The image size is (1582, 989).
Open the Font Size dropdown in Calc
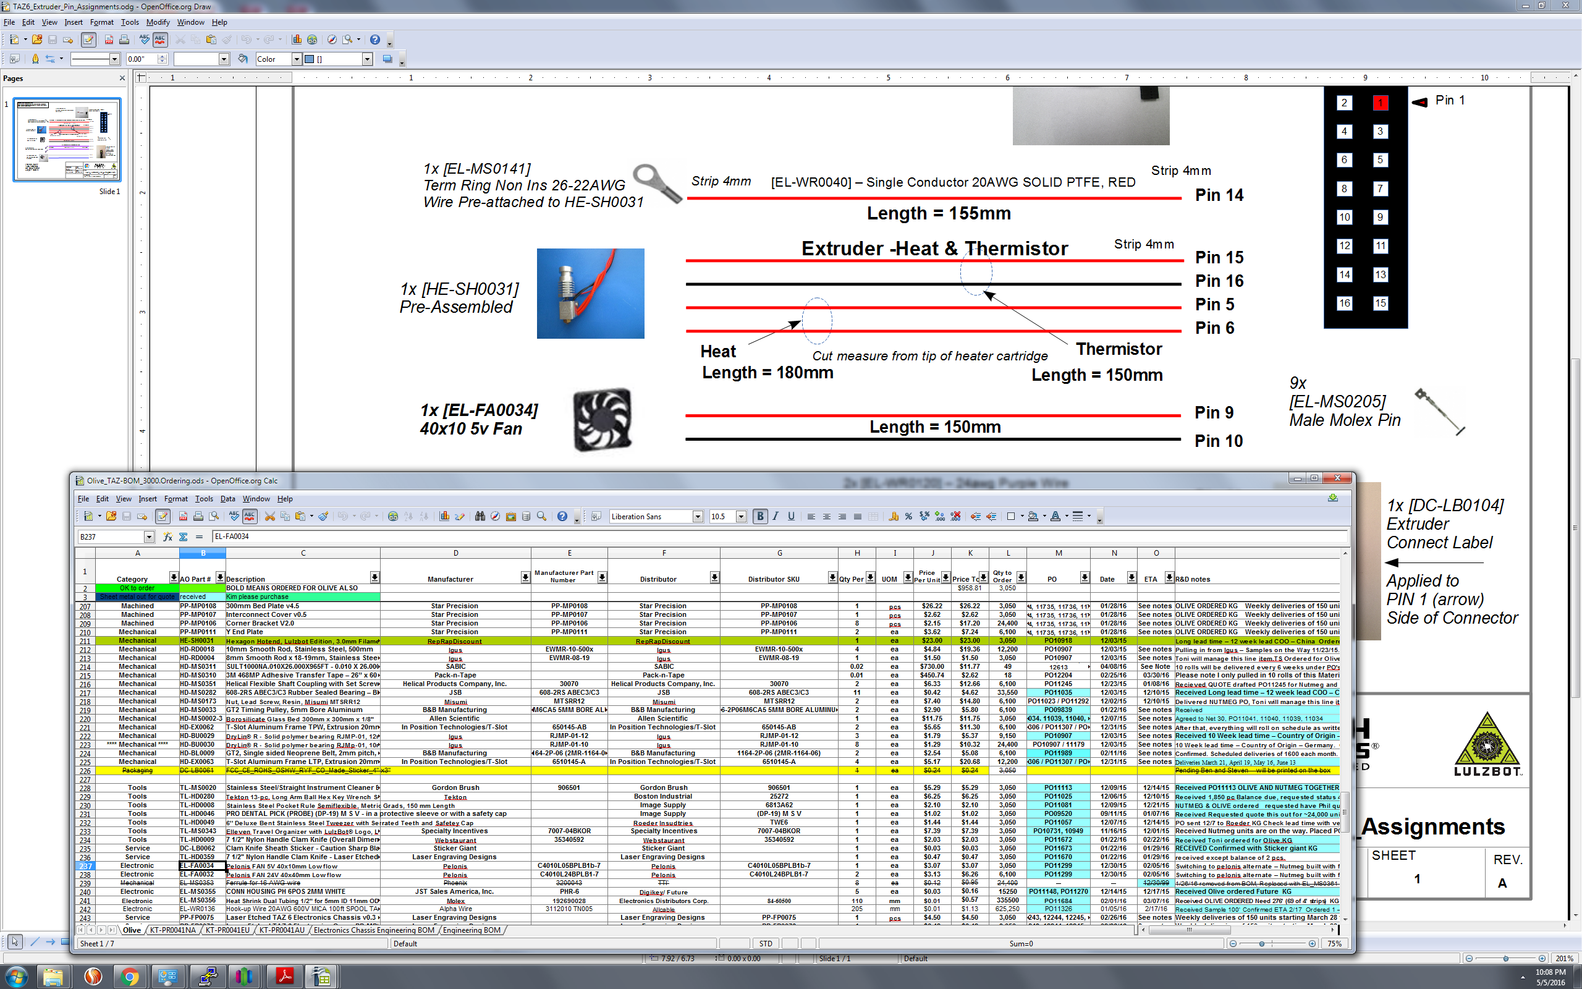(741, 517)
